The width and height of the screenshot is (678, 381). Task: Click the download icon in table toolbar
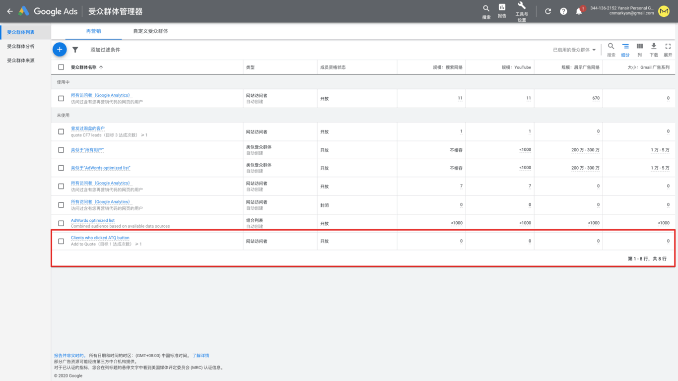click(654, 49)
